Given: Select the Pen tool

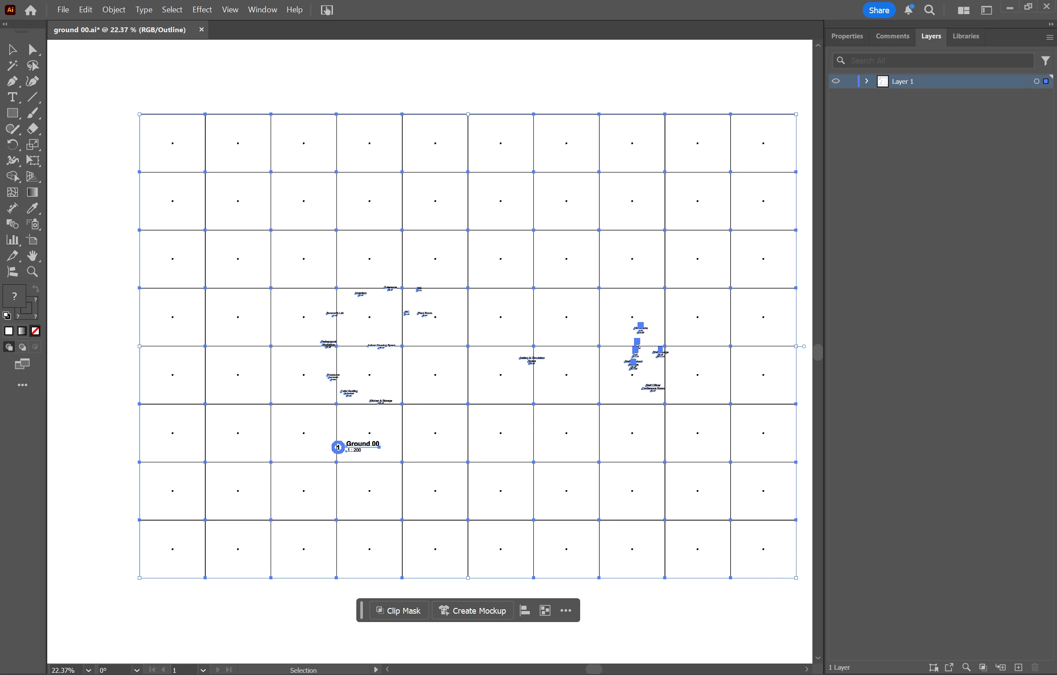Looking at the screenshot, I should tap(12, 82).
